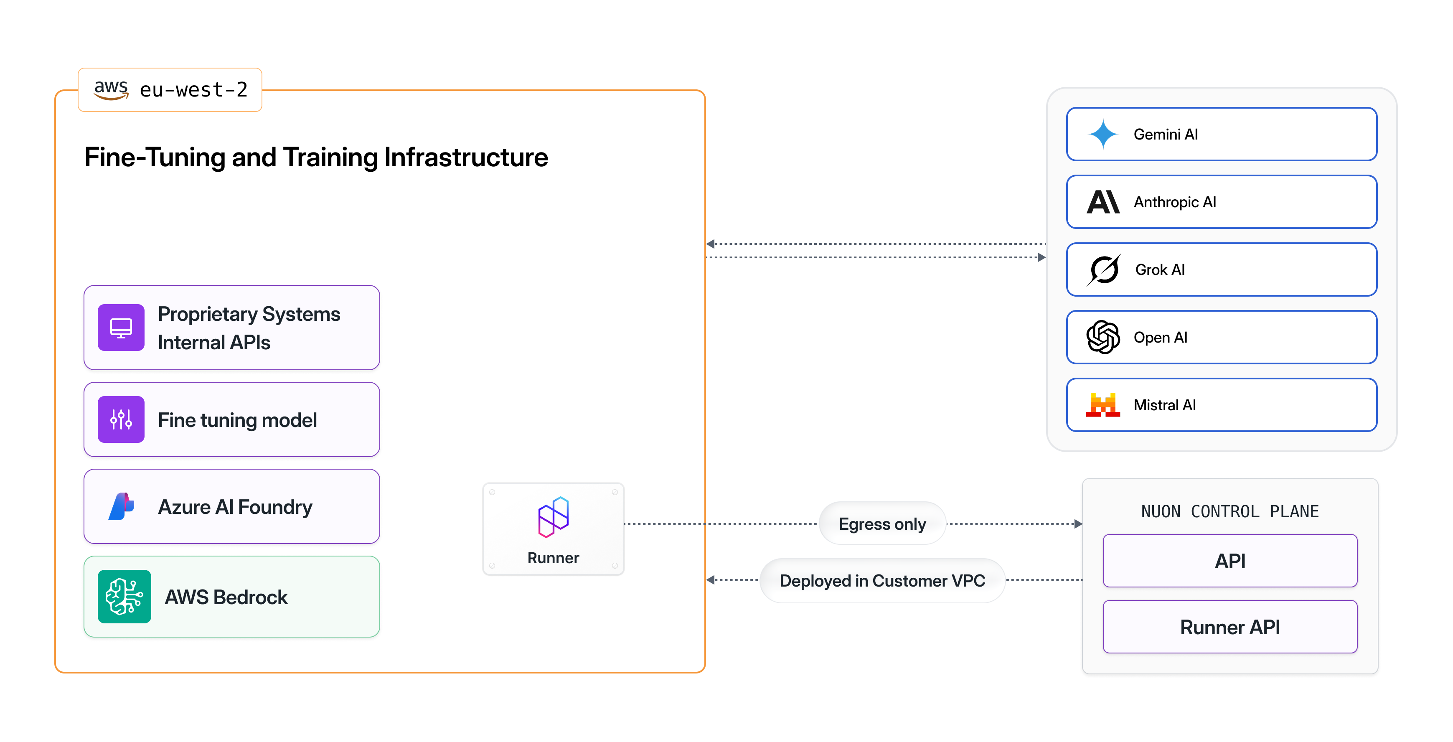Click the Egress only label
The image size is (1453, 742).
[882, 523]
